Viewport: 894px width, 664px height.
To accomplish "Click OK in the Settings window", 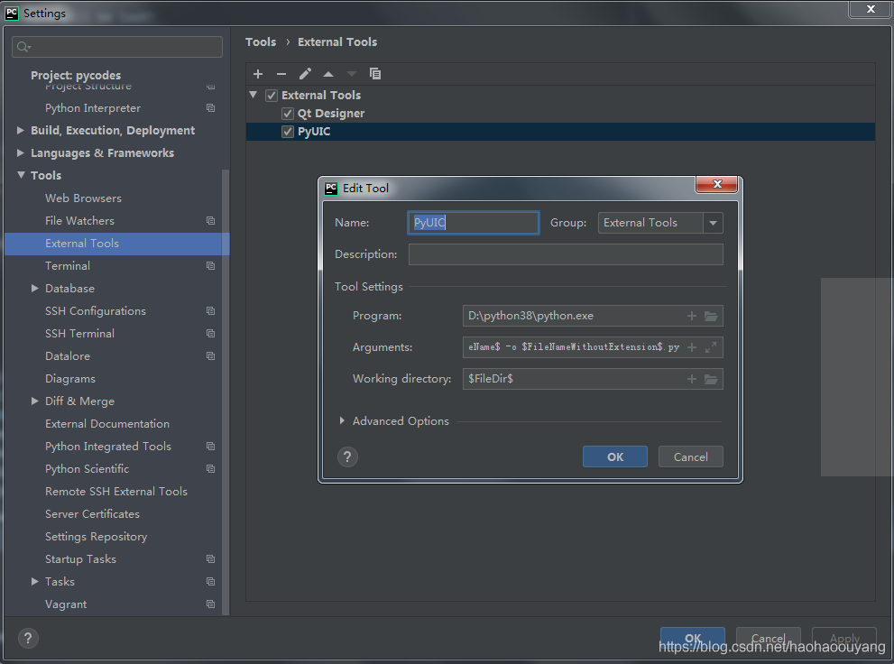I will 693,638.
